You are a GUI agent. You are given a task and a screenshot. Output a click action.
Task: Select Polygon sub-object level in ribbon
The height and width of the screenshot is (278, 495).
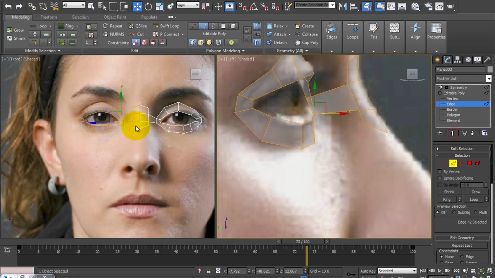coord(224,26)
